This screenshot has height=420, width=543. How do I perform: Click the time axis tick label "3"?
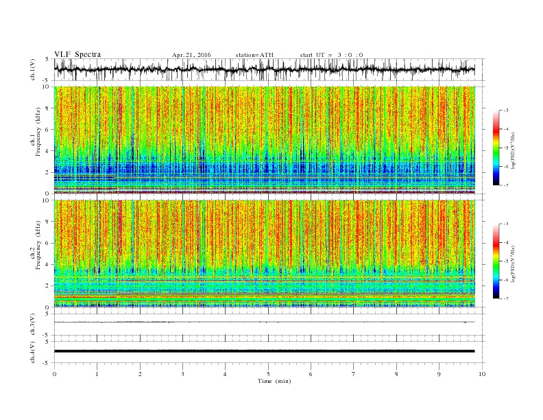pyautogui.click(x=182, y=374)
